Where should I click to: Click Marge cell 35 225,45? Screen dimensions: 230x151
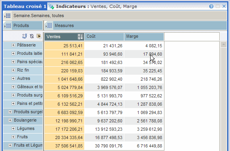pyautogui.click(x=144, y=71)
